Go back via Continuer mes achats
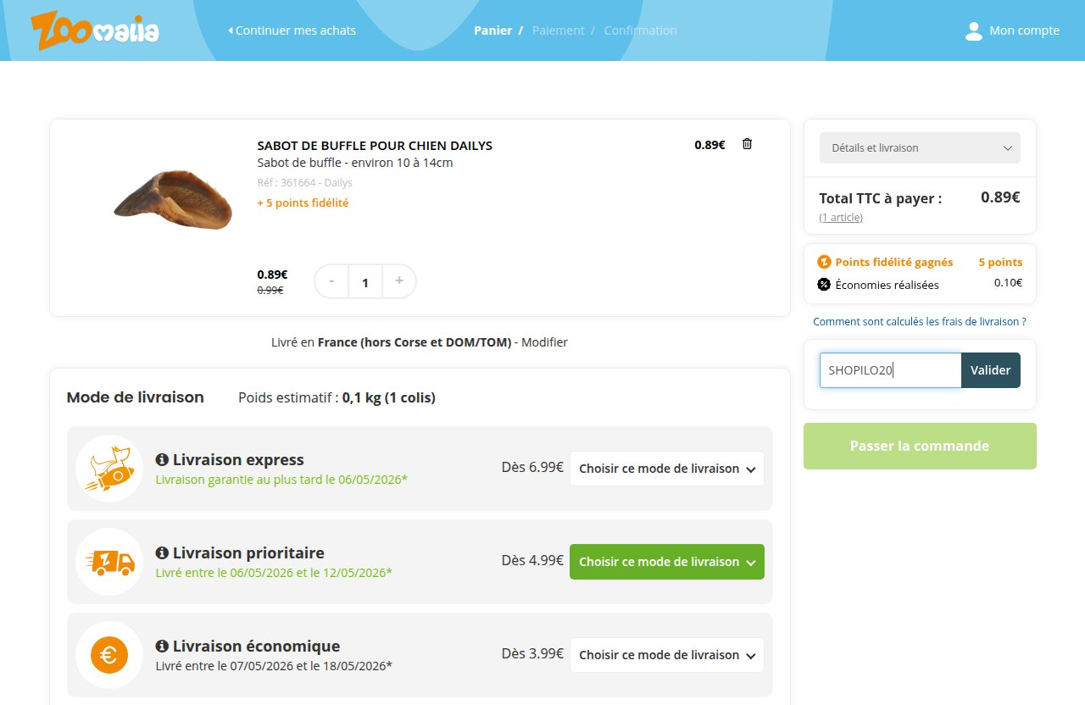This screenshot has width=1085, height=705. (x=292, y=31)
